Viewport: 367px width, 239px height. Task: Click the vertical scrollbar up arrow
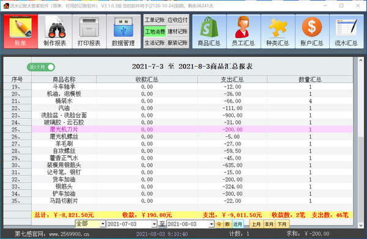(x=361, y=61)
